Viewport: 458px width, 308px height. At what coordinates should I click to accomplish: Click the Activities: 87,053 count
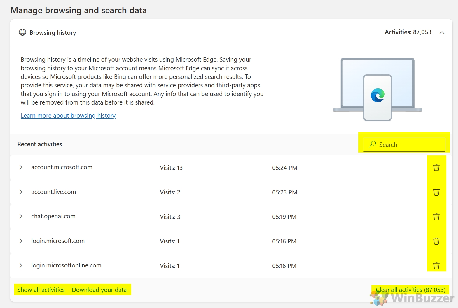[x=408, y=32]
